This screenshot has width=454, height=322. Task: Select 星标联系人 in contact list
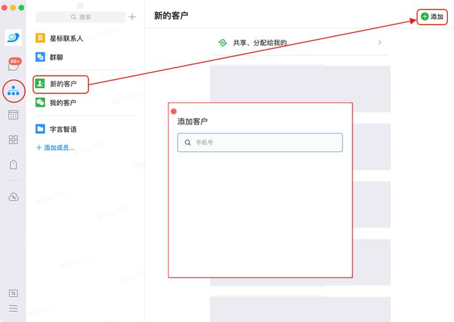click(66, 39)
